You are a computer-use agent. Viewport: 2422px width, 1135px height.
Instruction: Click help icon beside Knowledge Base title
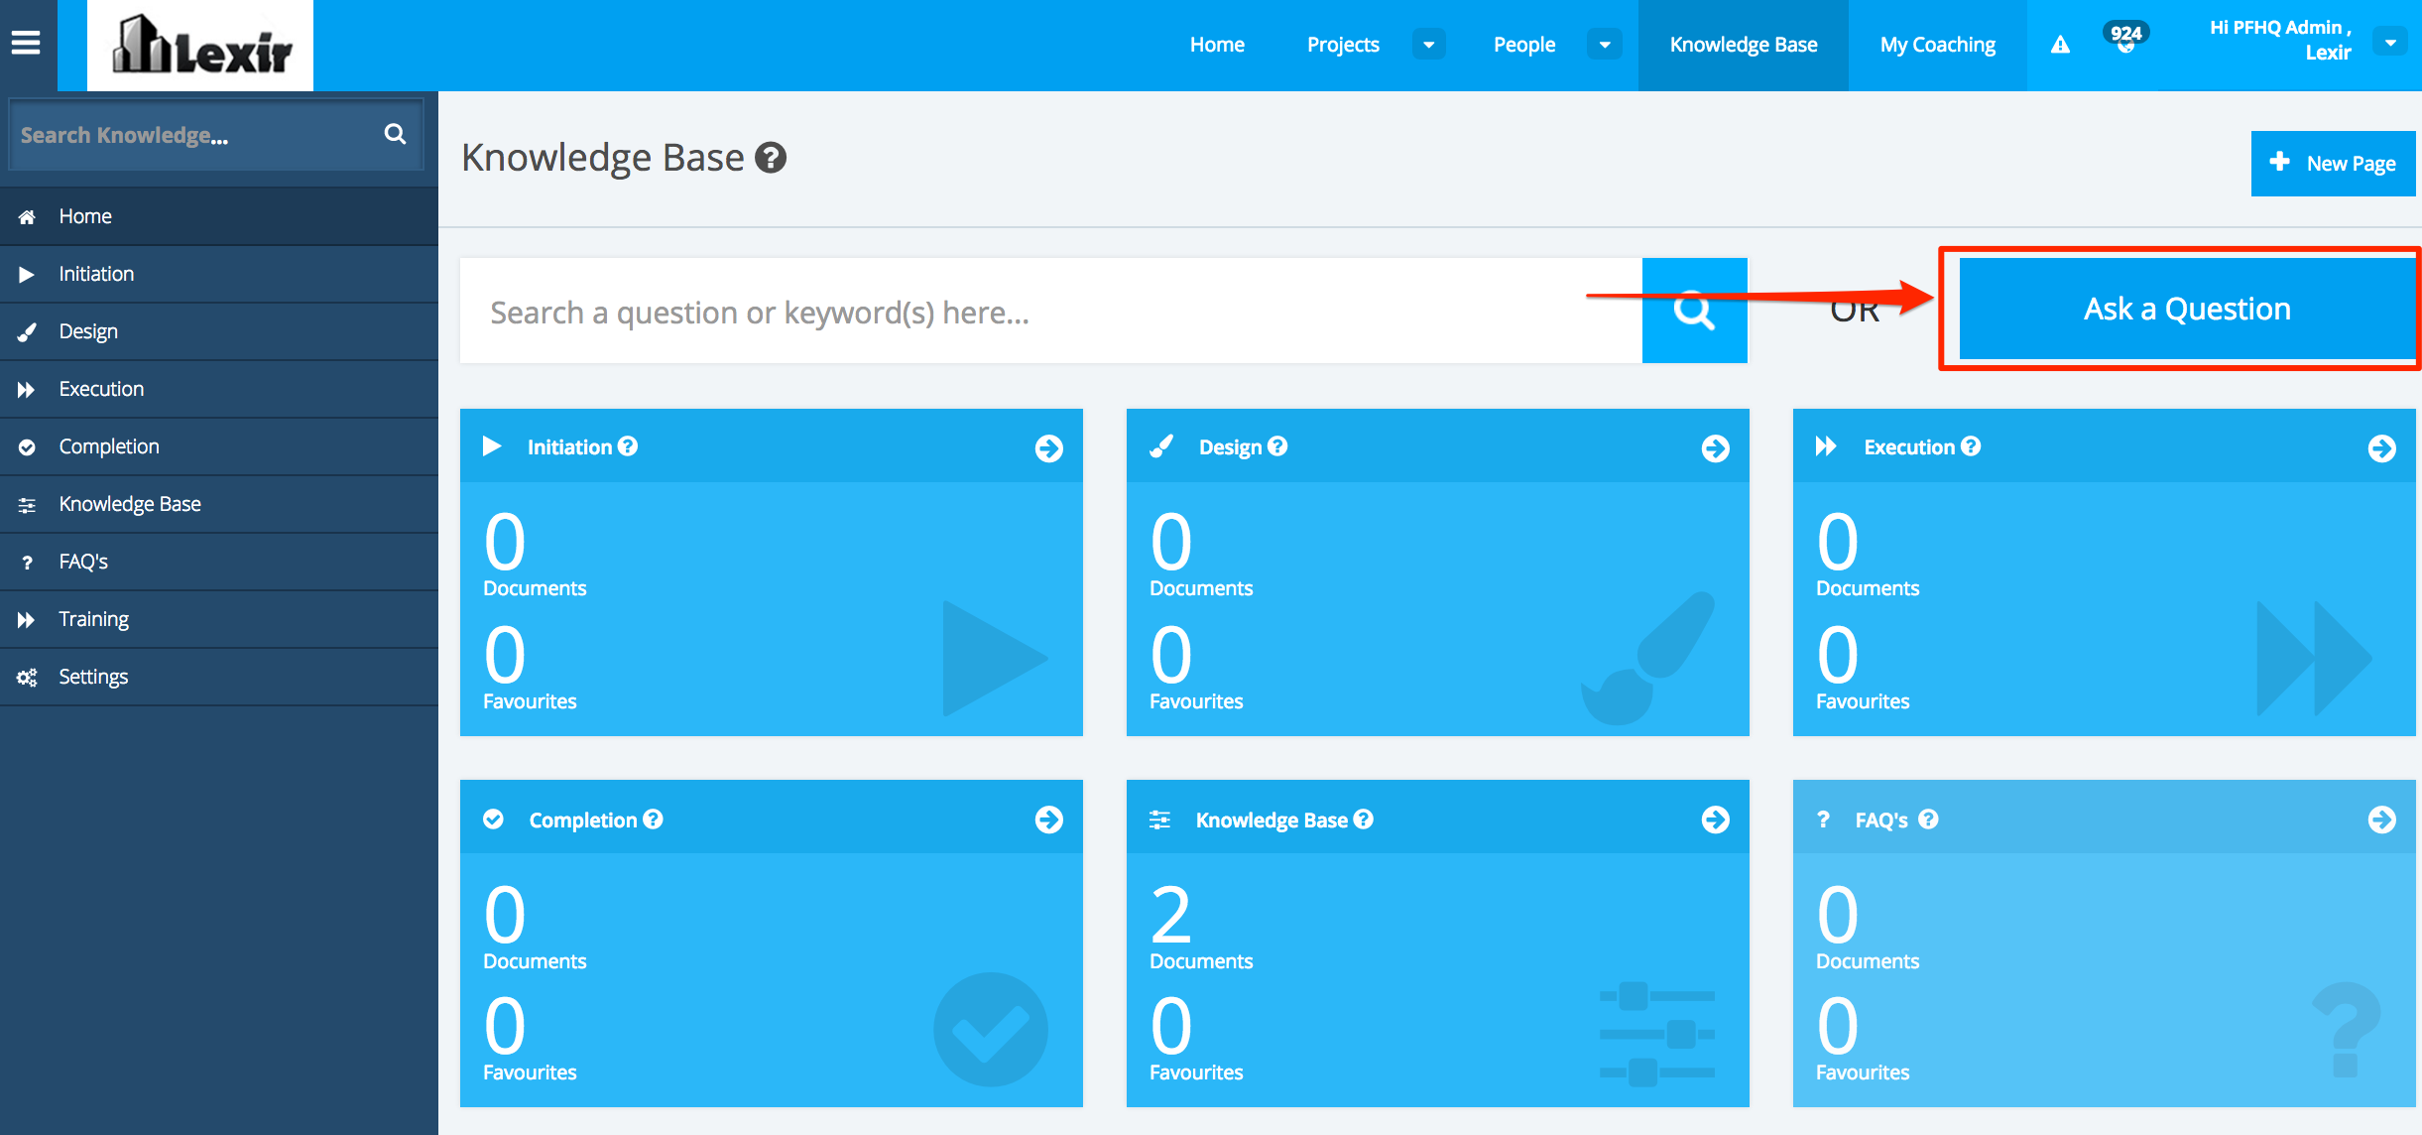[771, 158]
